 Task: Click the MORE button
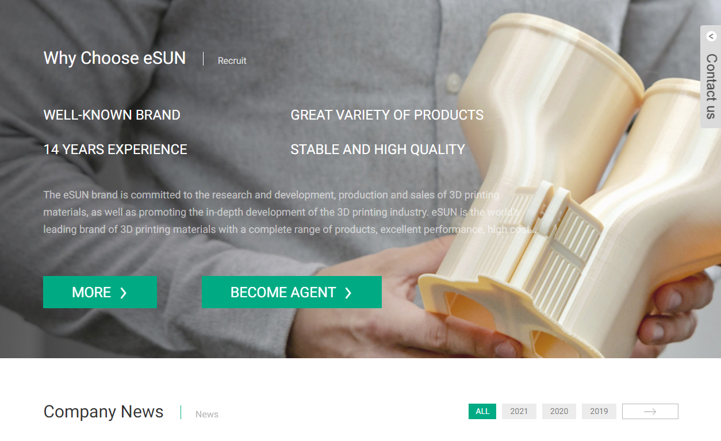coord(100,292)
